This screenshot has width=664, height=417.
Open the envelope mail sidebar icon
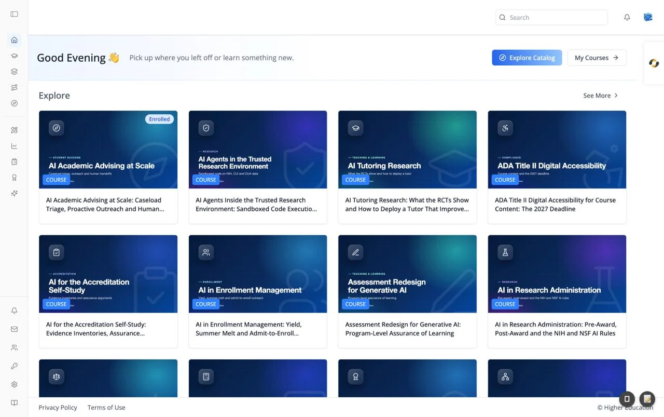[x=14, y=329]
